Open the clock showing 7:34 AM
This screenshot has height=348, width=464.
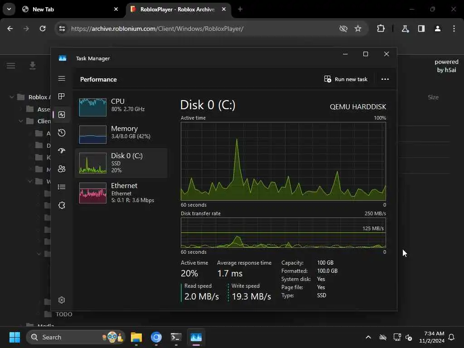pyautogui.click(x=432, y=337)
